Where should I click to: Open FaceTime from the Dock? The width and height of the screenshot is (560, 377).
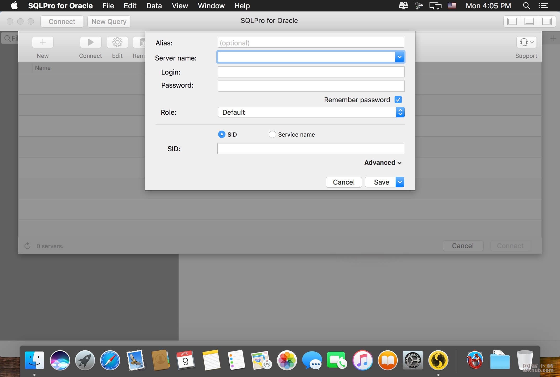(x=337, y=360)
